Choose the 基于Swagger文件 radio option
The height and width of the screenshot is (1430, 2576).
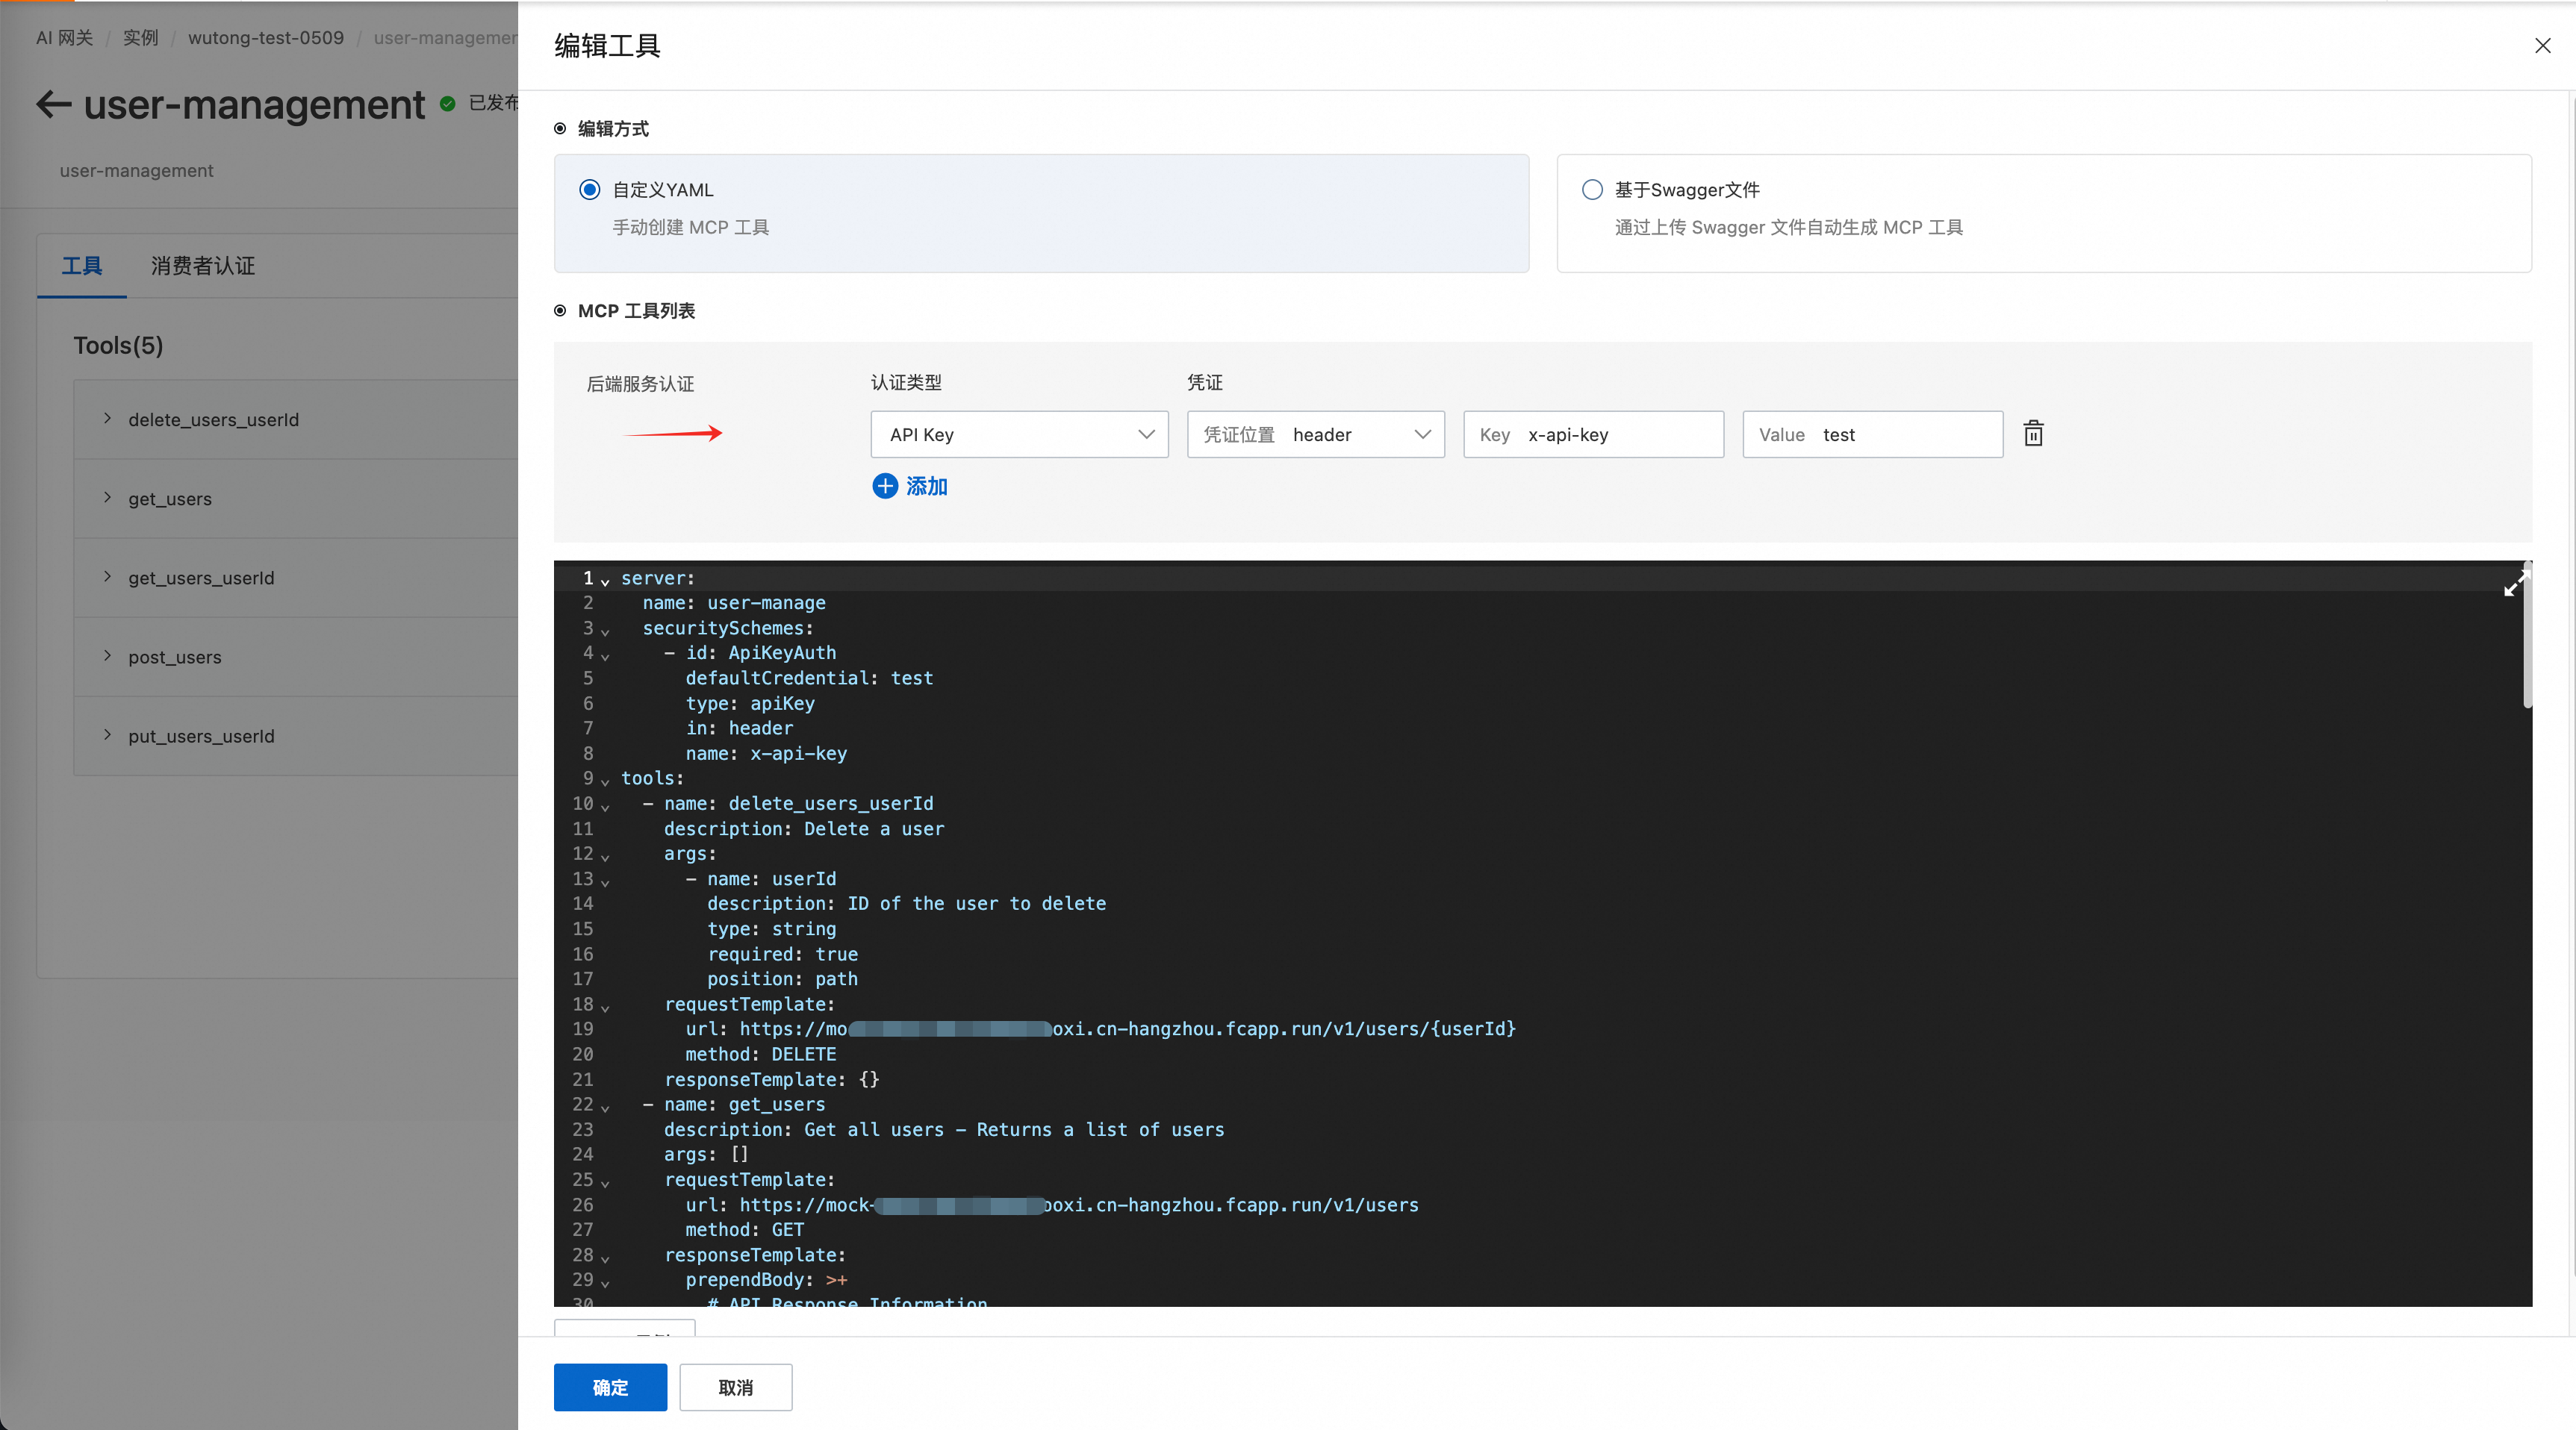click(x=1592, y=190)
